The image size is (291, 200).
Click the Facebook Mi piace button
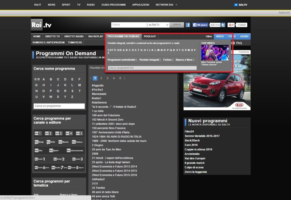point(200,25)
